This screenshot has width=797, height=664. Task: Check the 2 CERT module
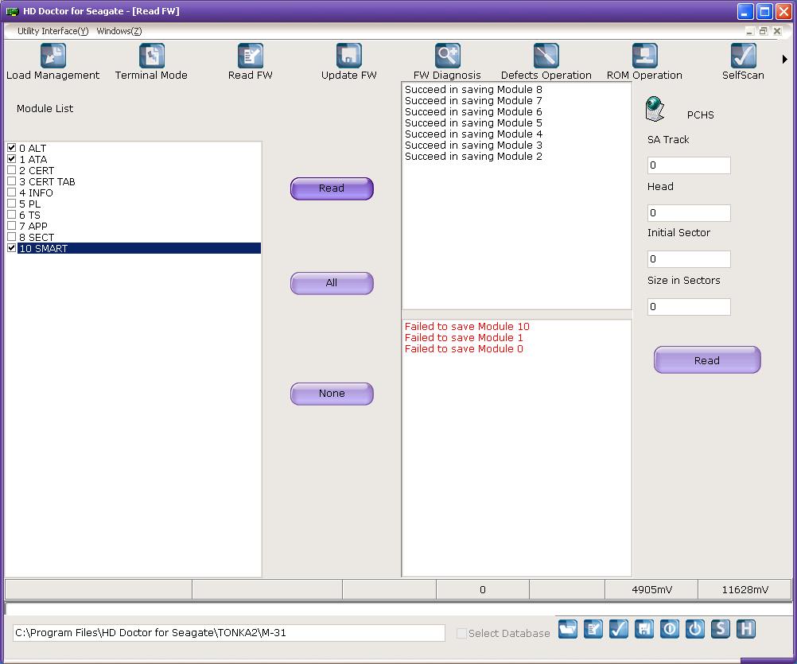tap(12, 170)
